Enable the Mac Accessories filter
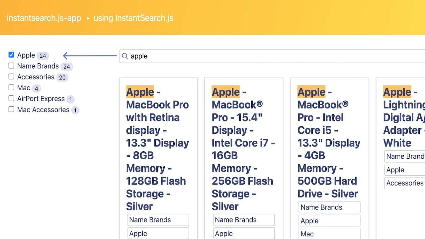Screen dimensions: 425x239 pos(11,110)
